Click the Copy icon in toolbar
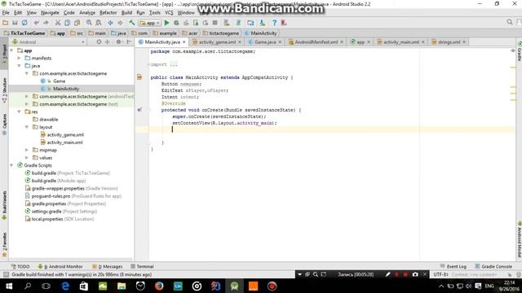This screenshot has width=522, height=293. click(67, 23)
